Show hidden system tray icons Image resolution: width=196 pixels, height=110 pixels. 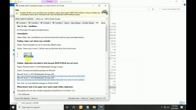click(x=162, y=107)
